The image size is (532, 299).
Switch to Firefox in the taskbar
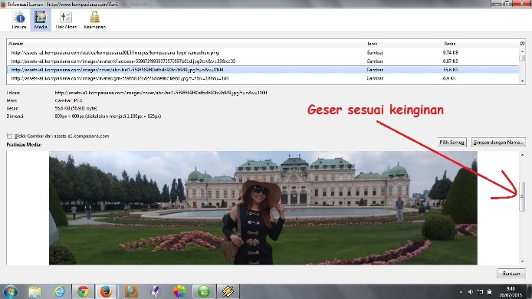tap(106, 291)
